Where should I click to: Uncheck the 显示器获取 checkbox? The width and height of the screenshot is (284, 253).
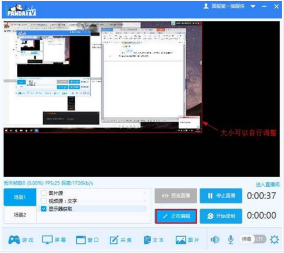44,209
